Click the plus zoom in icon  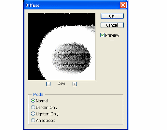coord(75,84)
